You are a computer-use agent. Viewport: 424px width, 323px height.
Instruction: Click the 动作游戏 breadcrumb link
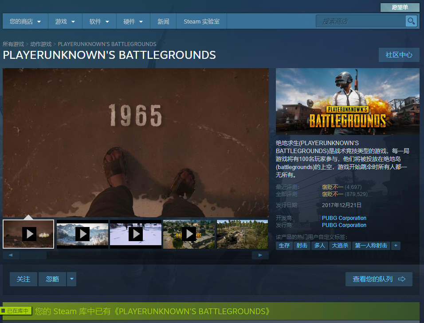[x=41, y=44]
